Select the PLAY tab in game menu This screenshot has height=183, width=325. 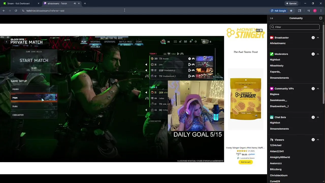tap(84, 42)
